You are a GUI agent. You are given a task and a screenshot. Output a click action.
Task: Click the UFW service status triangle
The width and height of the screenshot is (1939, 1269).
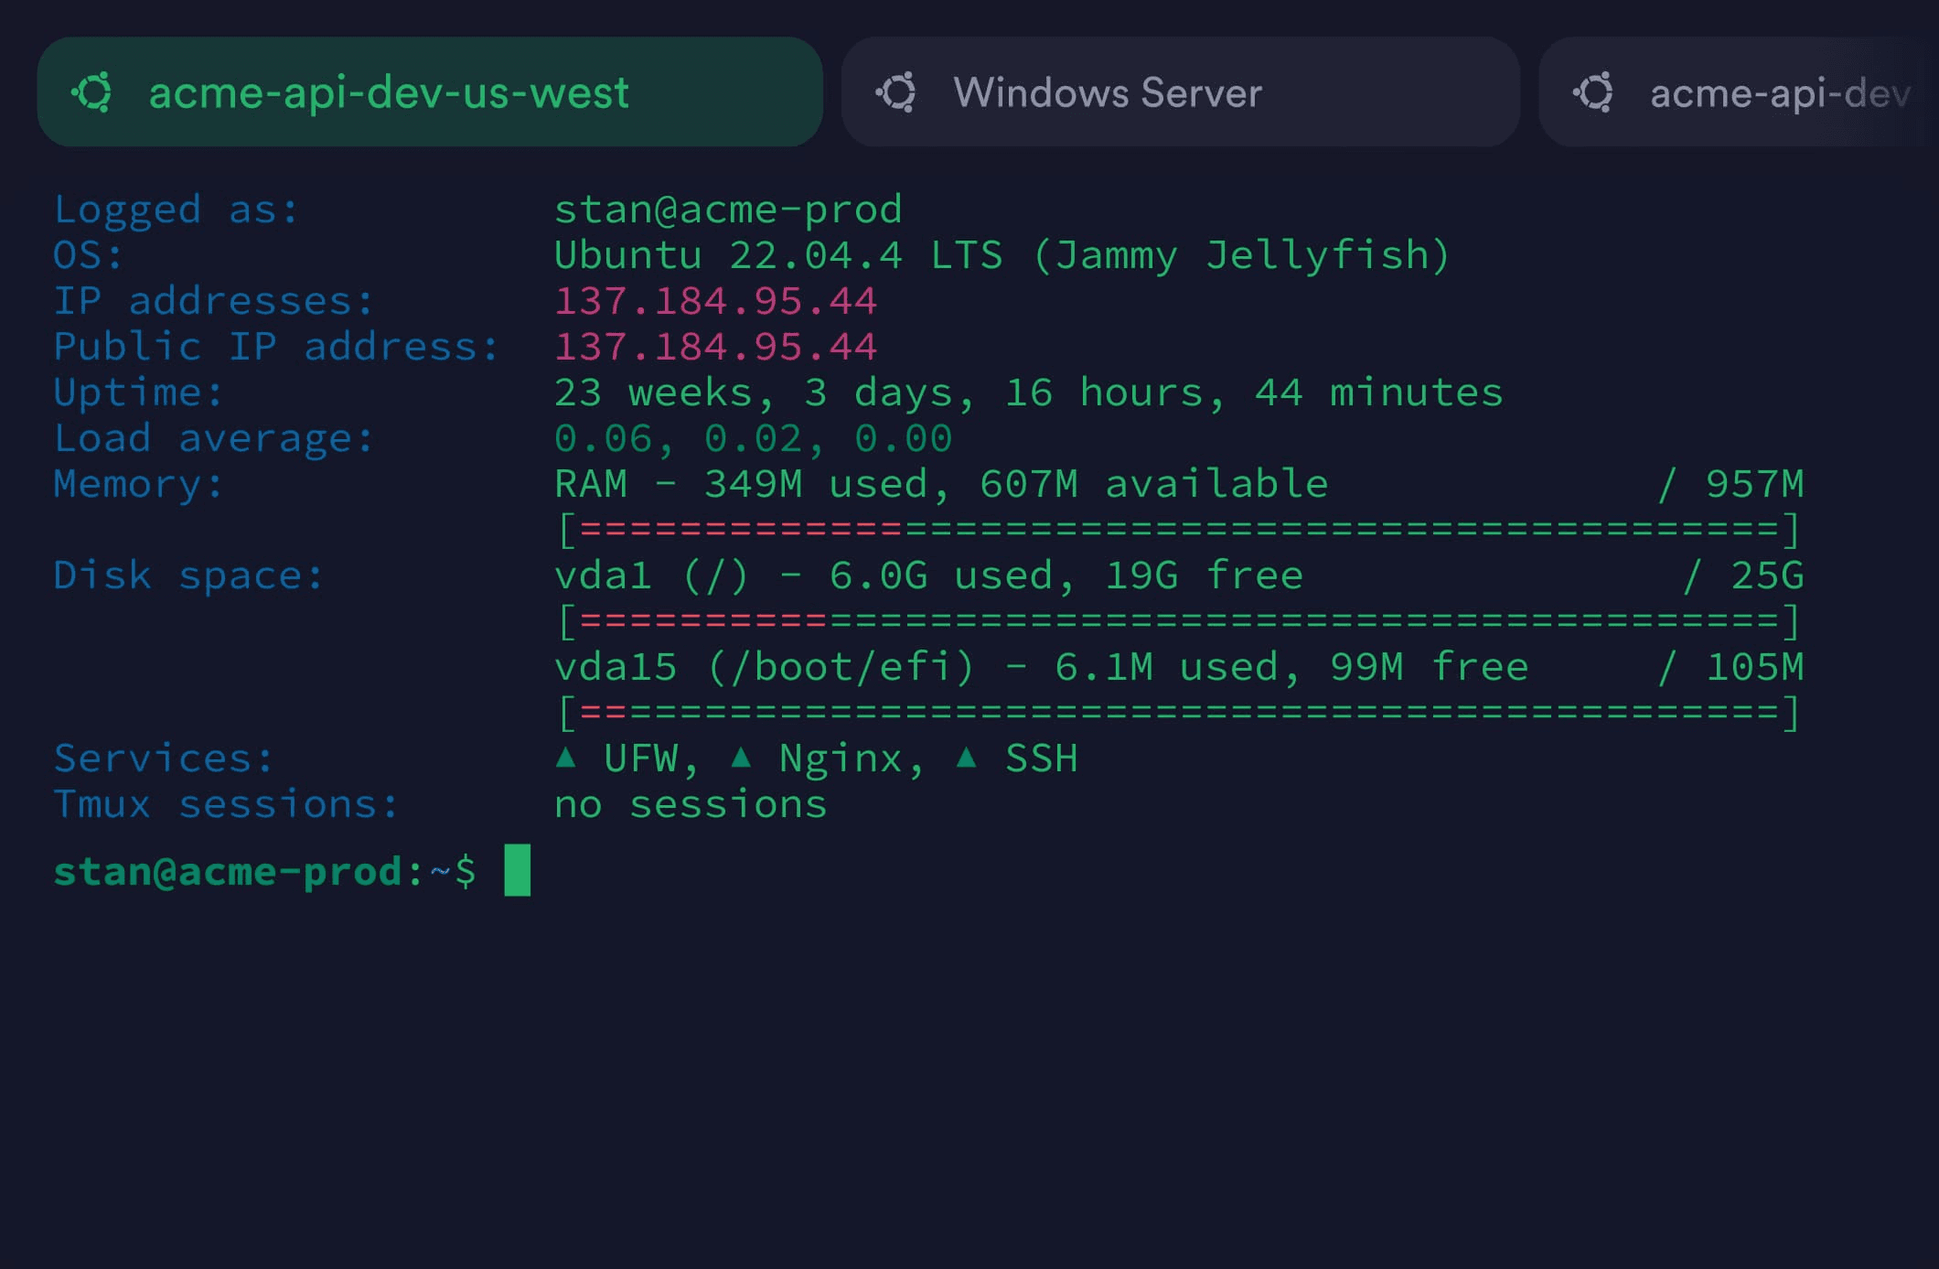566,757
